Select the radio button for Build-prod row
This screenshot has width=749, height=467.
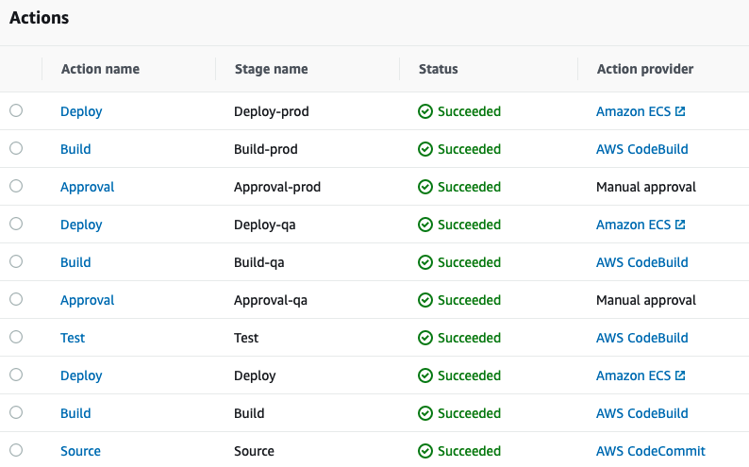coord(16,148)
